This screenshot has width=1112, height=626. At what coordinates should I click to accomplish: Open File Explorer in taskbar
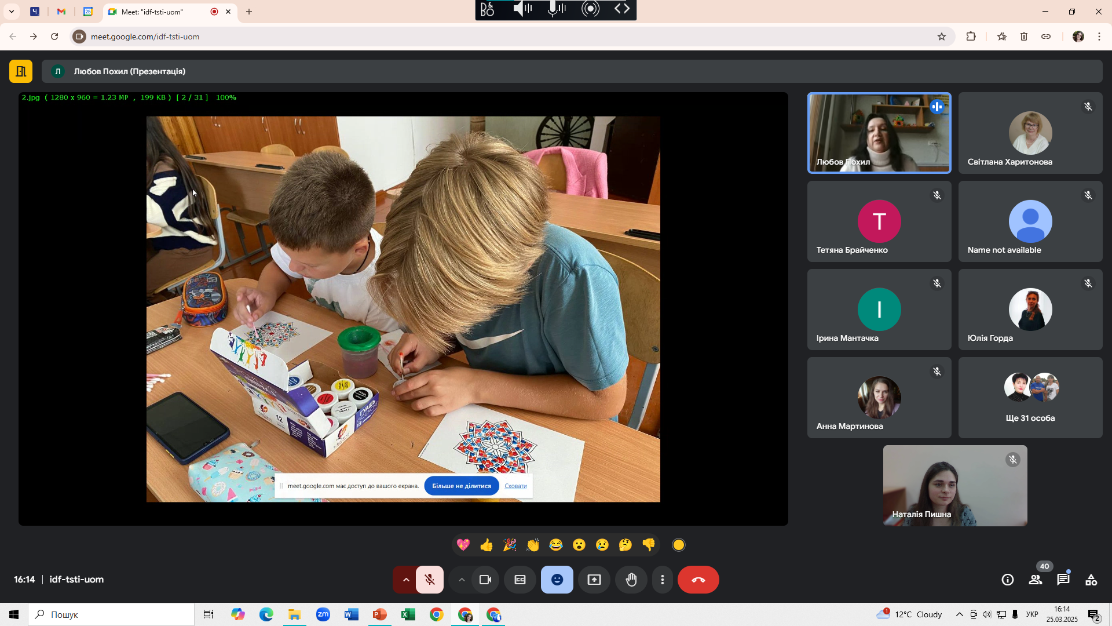point(295,614)
